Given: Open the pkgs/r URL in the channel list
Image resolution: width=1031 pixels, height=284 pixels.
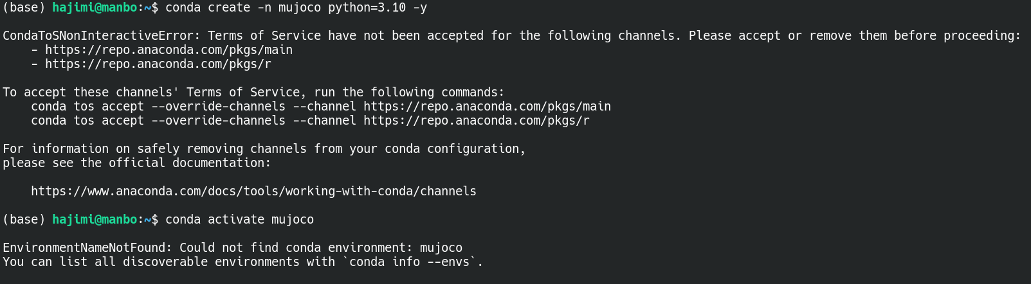Looking at the screenshot, I should (x=158, y=64).
